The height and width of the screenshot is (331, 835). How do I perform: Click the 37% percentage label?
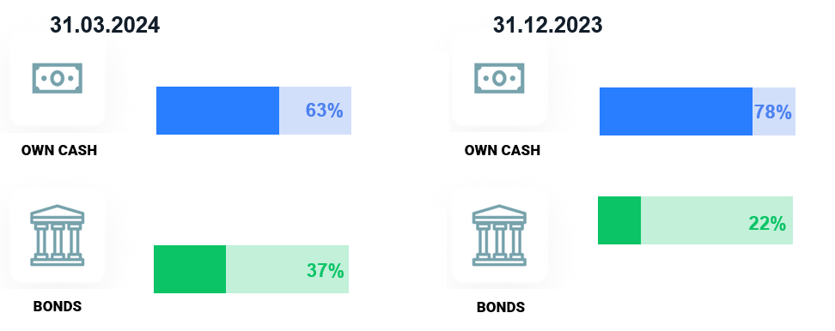[x=326, y=270]
